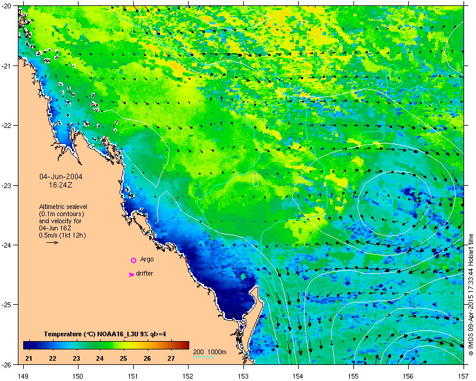The image size is (476, 381).
Task: Click the 0.5m/s velocity scale arrow
Action: [52, 242]
